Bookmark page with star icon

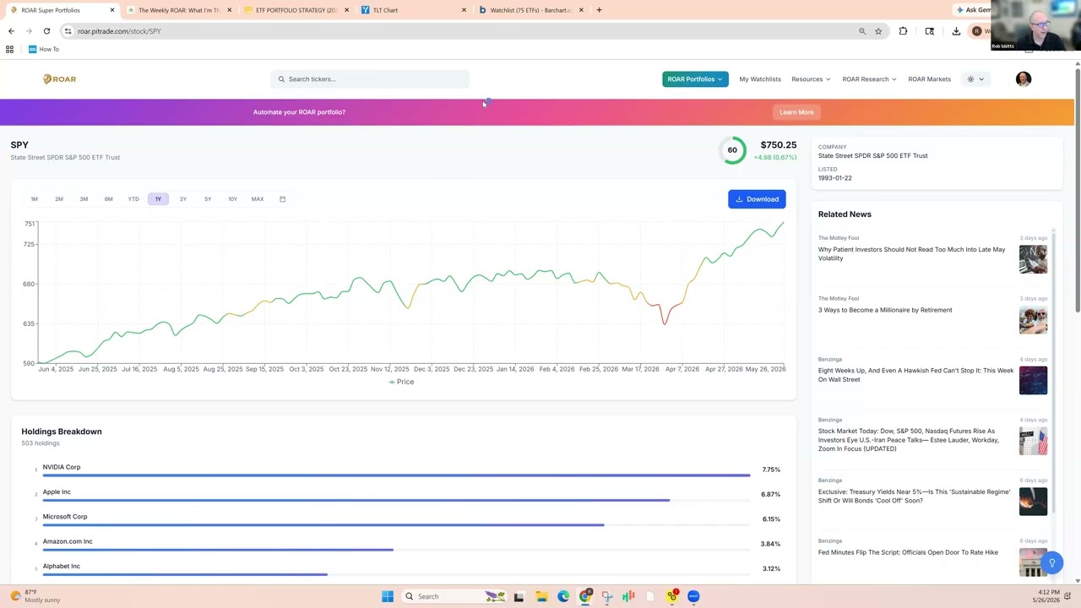click(878, 31)
